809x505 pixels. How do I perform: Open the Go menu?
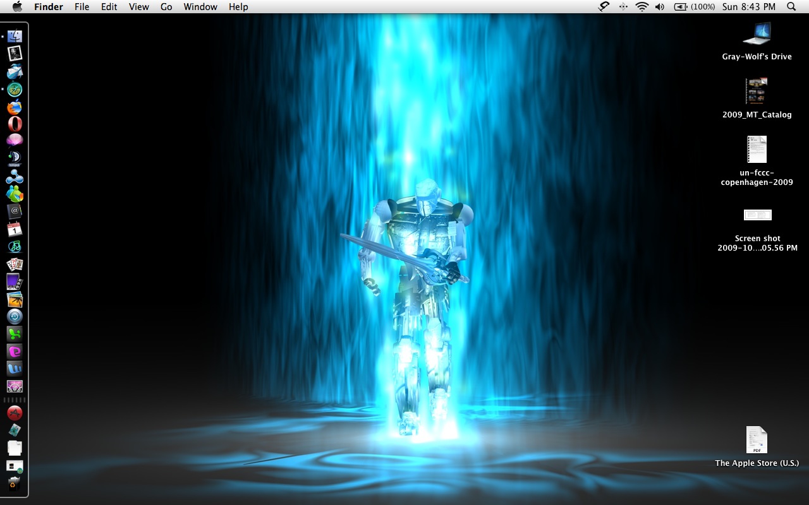click(166, 7)
